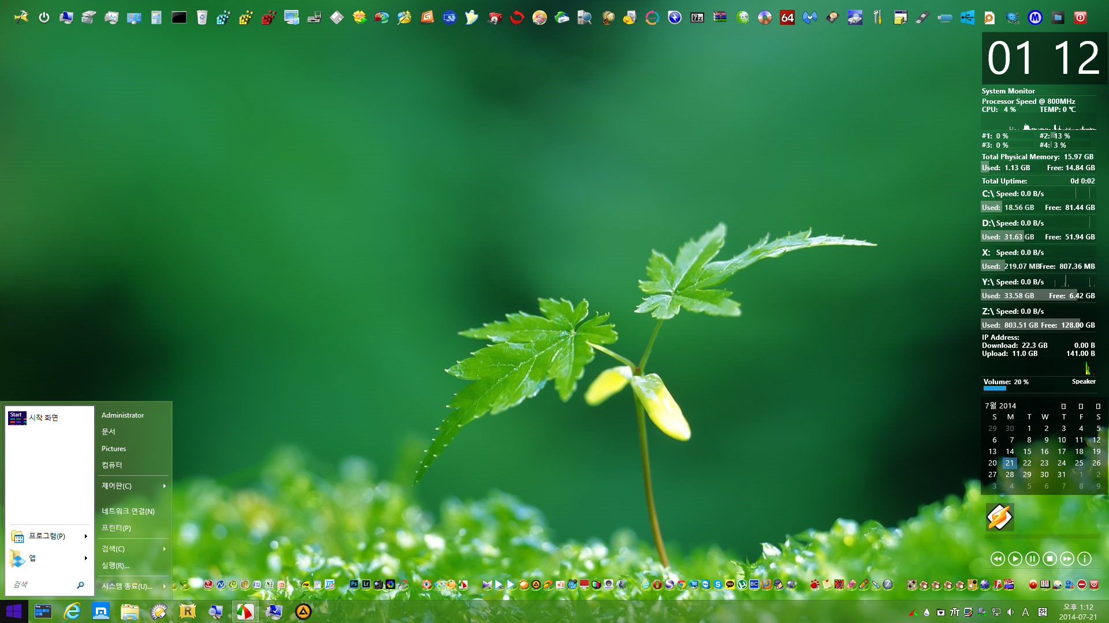
Task: Click 프린터(P) in the start menu
Action: pos(116,528)
